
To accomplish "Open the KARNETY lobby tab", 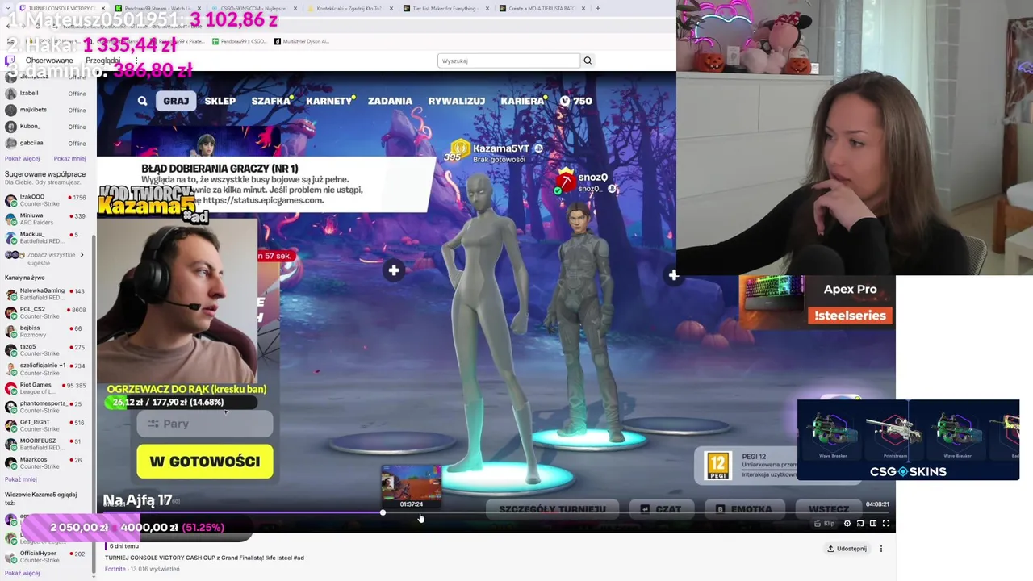I will click(328, 101).
